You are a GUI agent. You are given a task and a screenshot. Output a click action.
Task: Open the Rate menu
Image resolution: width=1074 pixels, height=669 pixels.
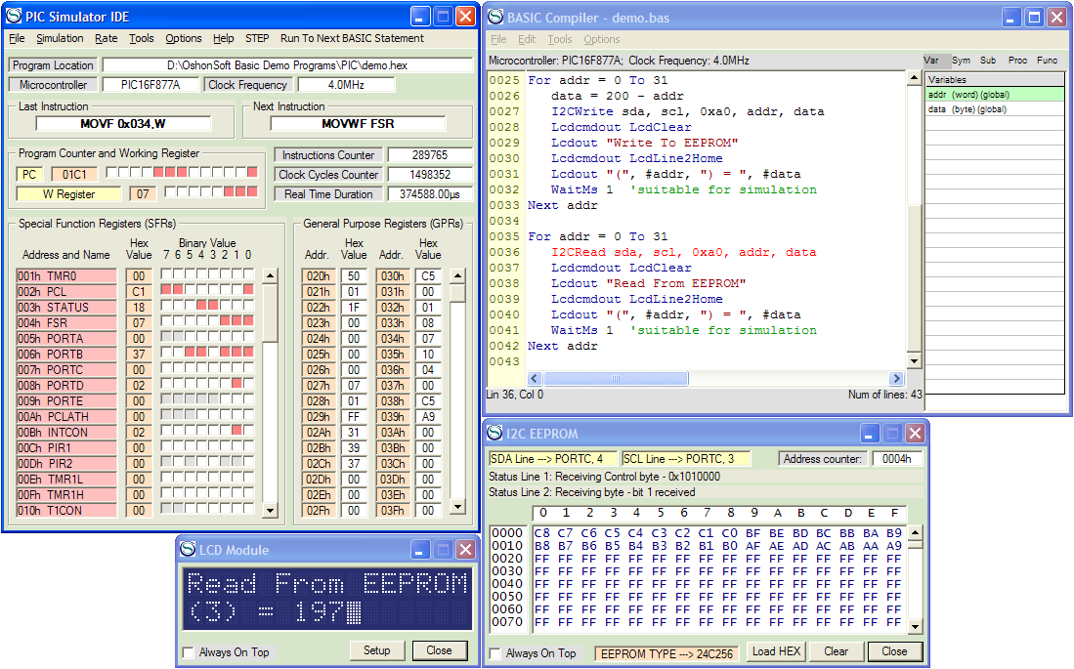[x=107, y=38]
